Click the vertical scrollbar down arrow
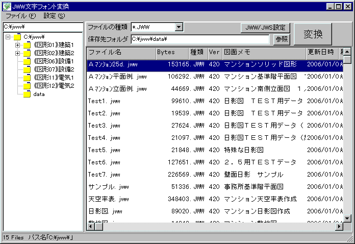355x244 pixels. click(x=347, y=219)
